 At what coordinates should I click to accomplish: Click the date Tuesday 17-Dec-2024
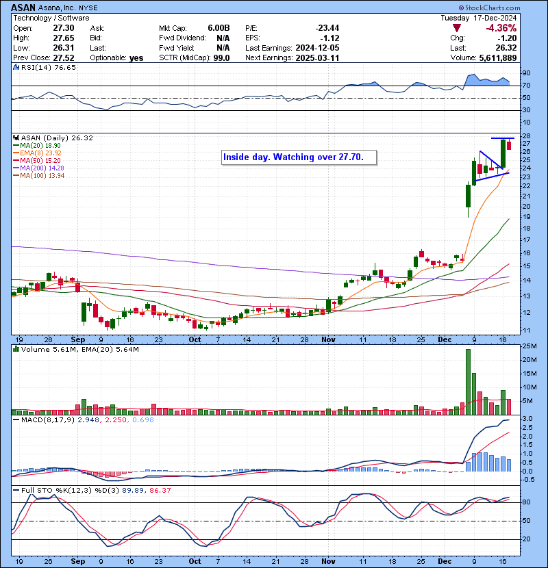(x=478, y=18)
